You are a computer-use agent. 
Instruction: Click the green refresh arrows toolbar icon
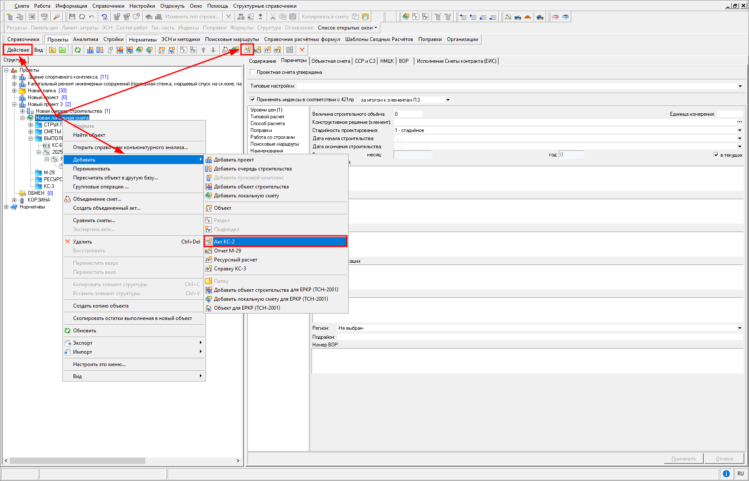tap(78, 50)
